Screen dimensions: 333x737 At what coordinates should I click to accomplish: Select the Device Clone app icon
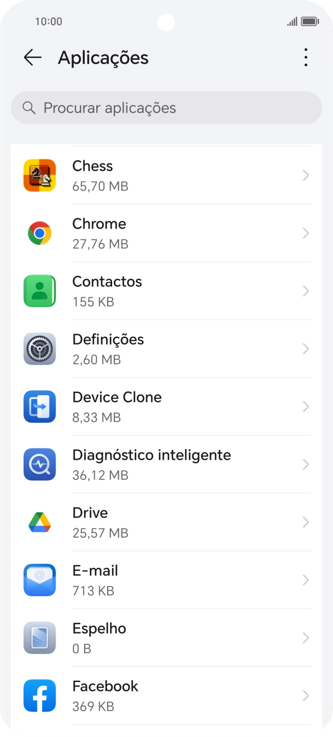click(x=39, y=406)
